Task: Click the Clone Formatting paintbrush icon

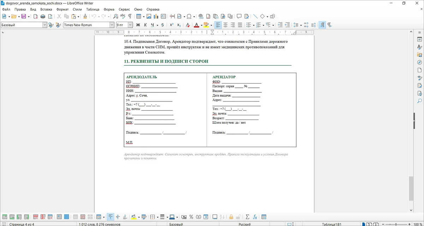Action: click(x=85, y=17)
